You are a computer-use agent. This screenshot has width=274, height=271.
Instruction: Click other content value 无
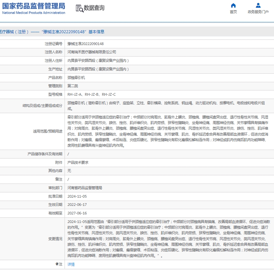click(69, 171)
